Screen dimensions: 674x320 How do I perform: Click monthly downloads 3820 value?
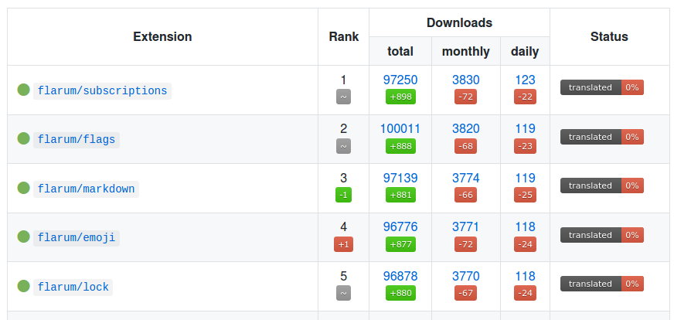pos(466,129)
